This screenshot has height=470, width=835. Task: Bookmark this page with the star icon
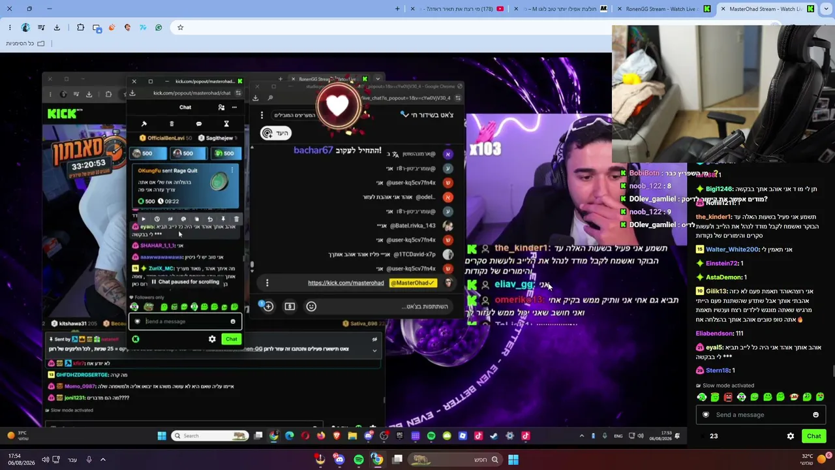pos(181,27)
